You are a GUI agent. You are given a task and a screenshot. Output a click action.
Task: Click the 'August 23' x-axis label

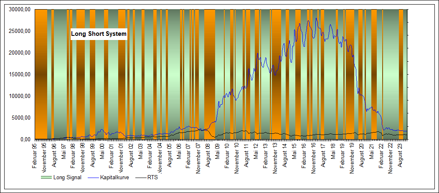click(x=401, y=155)
